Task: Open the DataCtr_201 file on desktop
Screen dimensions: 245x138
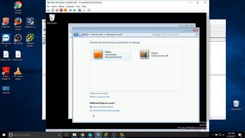Action: [6, 56]
